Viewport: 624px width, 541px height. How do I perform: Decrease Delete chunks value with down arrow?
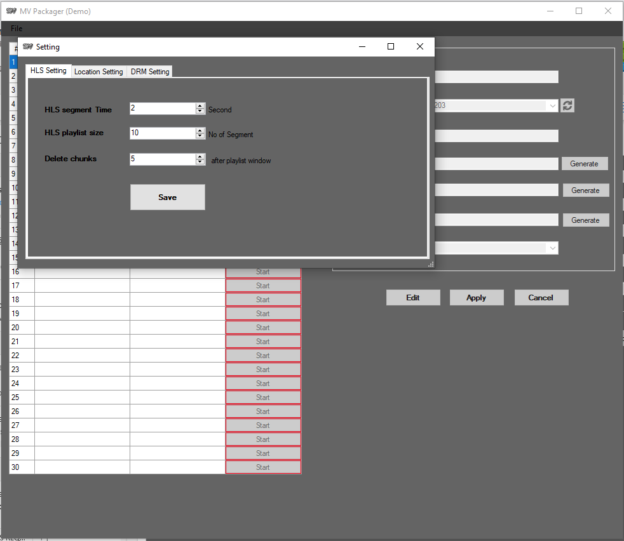click(x=200, y=162)
